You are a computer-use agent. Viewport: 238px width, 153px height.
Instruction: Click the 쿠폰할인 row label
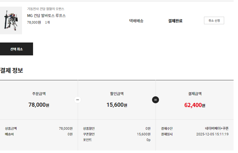click(x=89, y=134)
